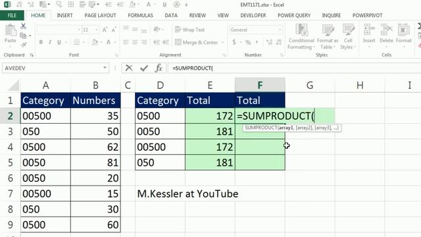
Task: Select the Numbers header cell
Action: click(95, 100)
